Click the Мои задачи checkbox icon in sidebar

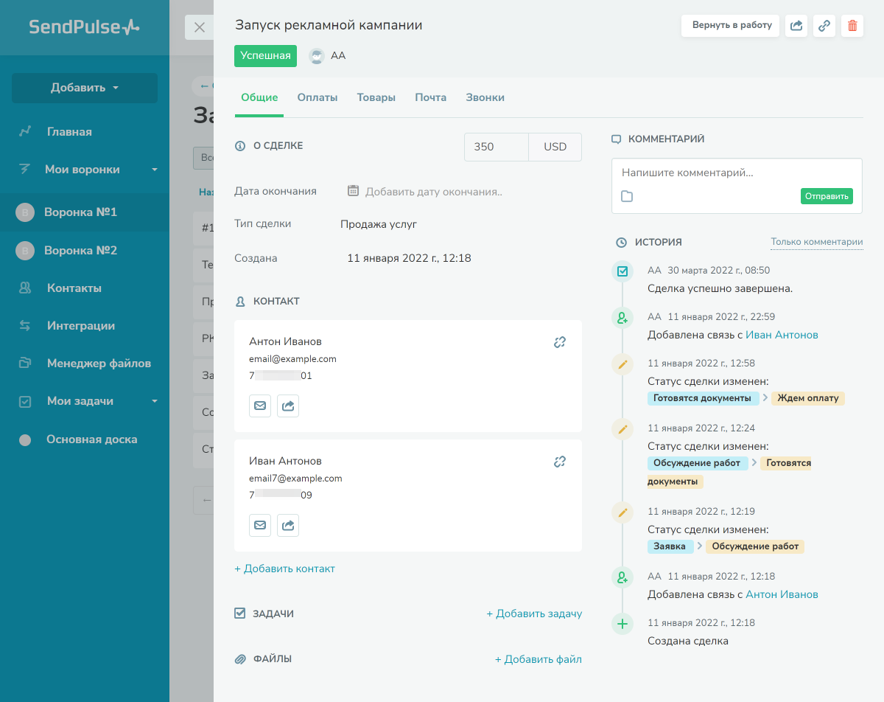click(25, 402)
